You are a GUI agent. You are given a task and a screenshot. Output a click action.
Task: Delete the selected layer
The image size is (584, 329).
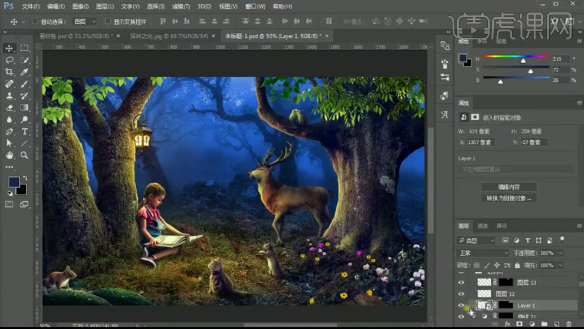569,324
